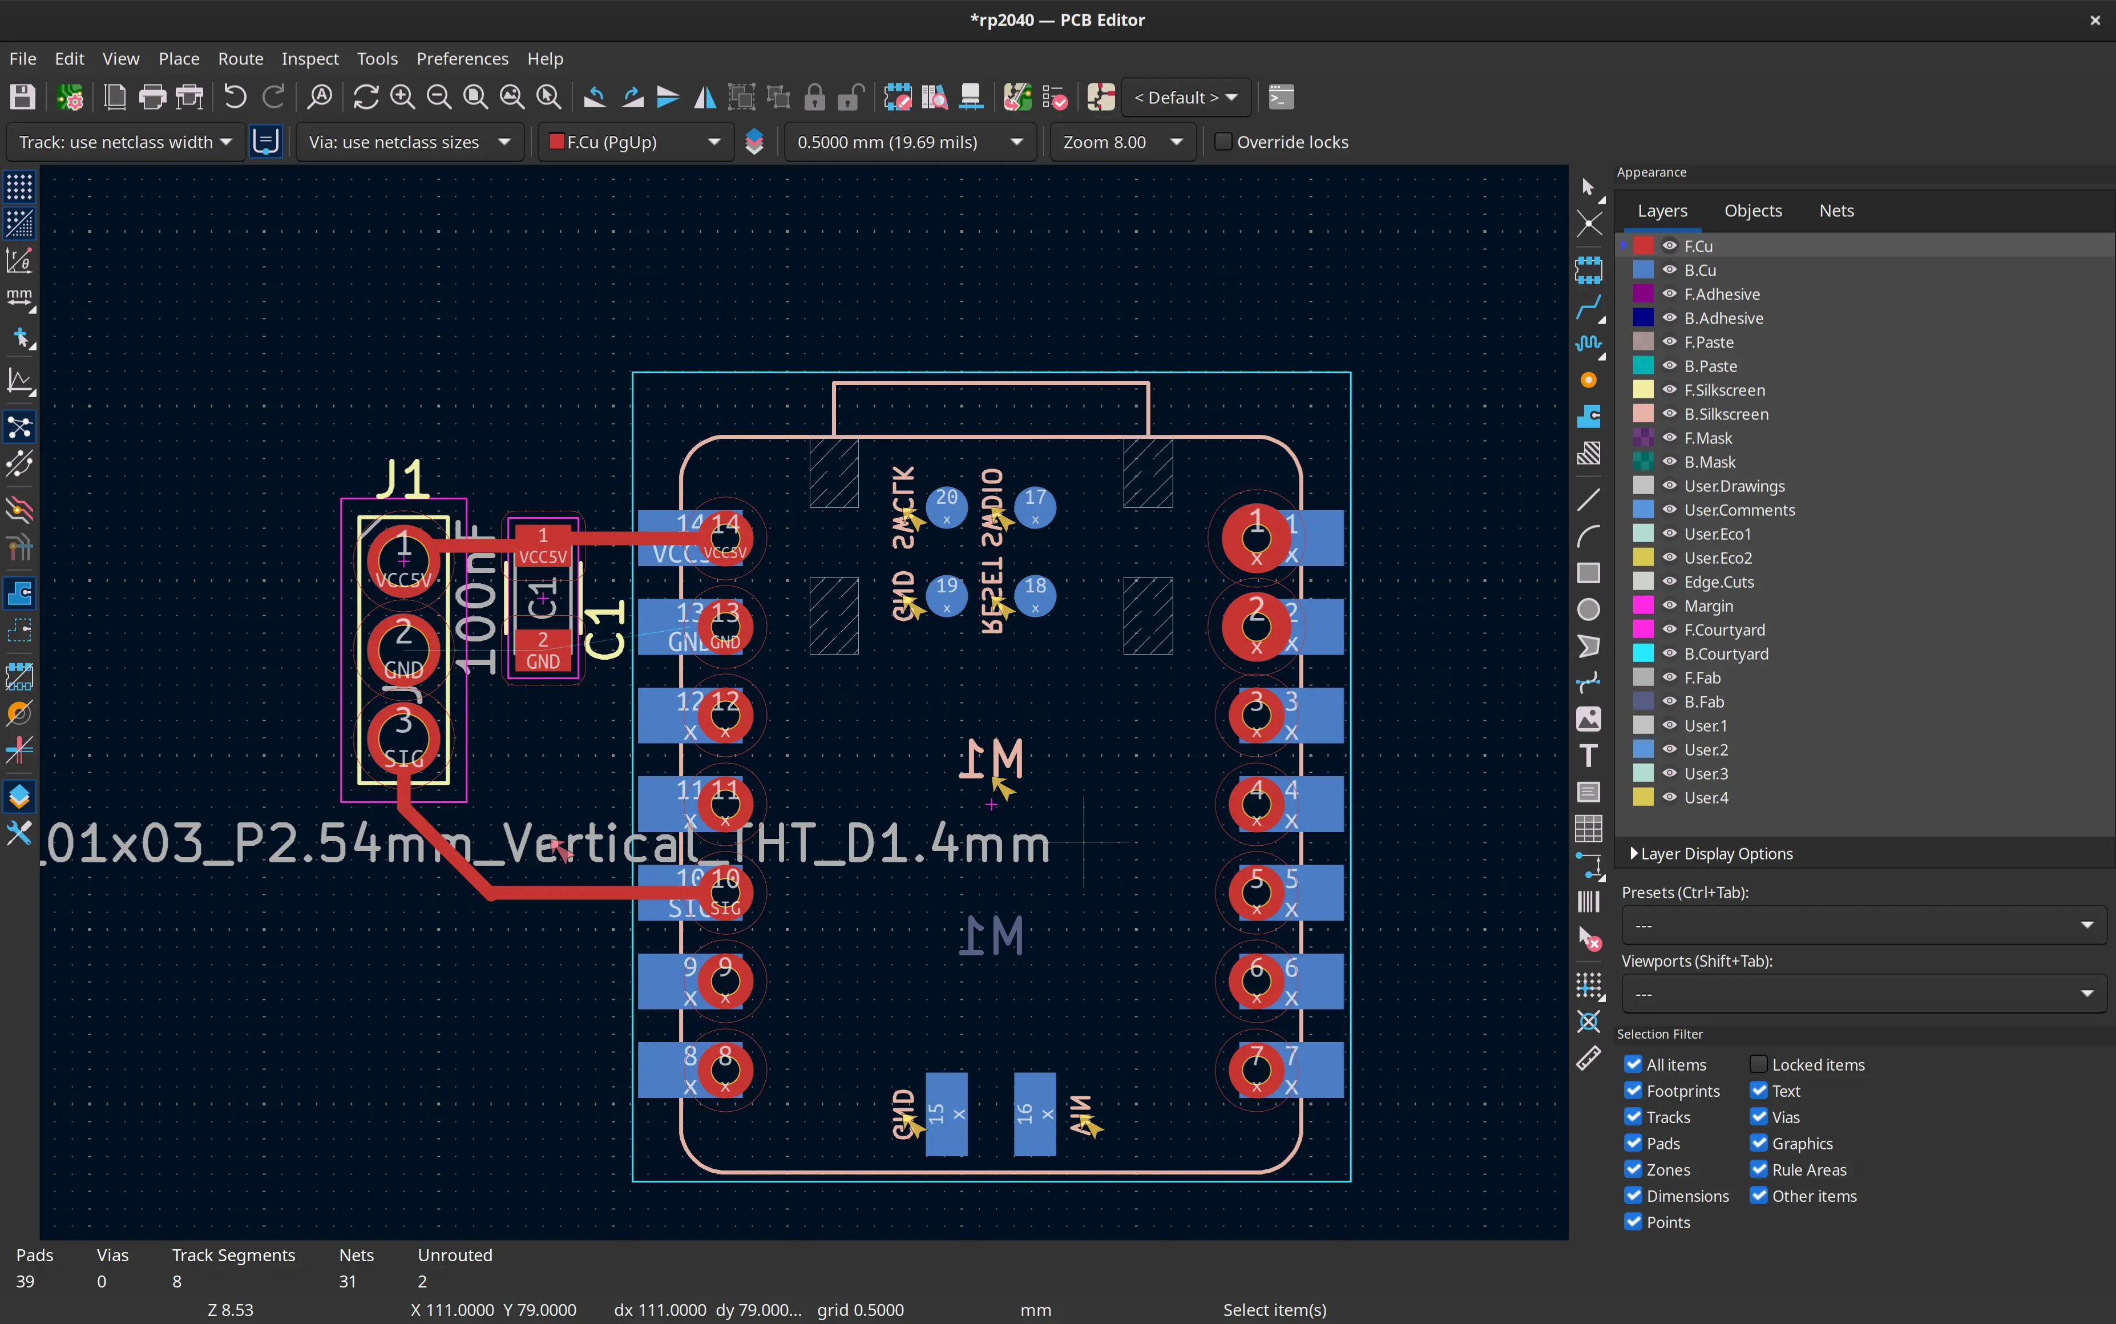Image resolution: width=2116 pixels, height=1324 pixels.
Task: Enable the Override locks checkbox
Action: click(x=1224, y=142)
